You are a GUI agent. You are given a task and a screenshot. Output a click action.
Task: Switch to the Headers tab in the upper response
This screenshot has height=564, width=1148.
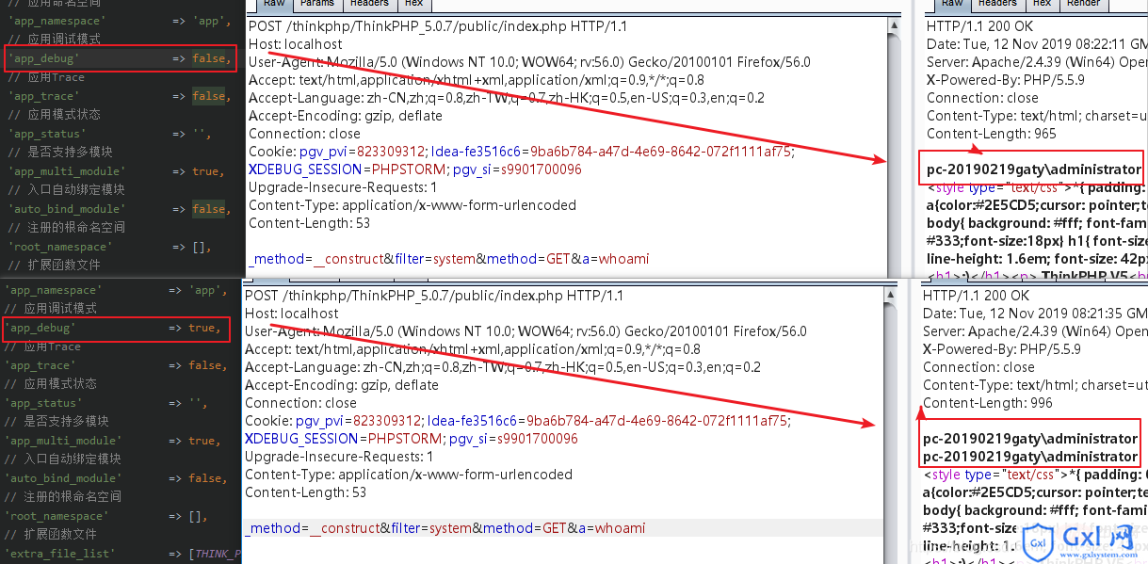pyautogui.click(x=997, y=4)
